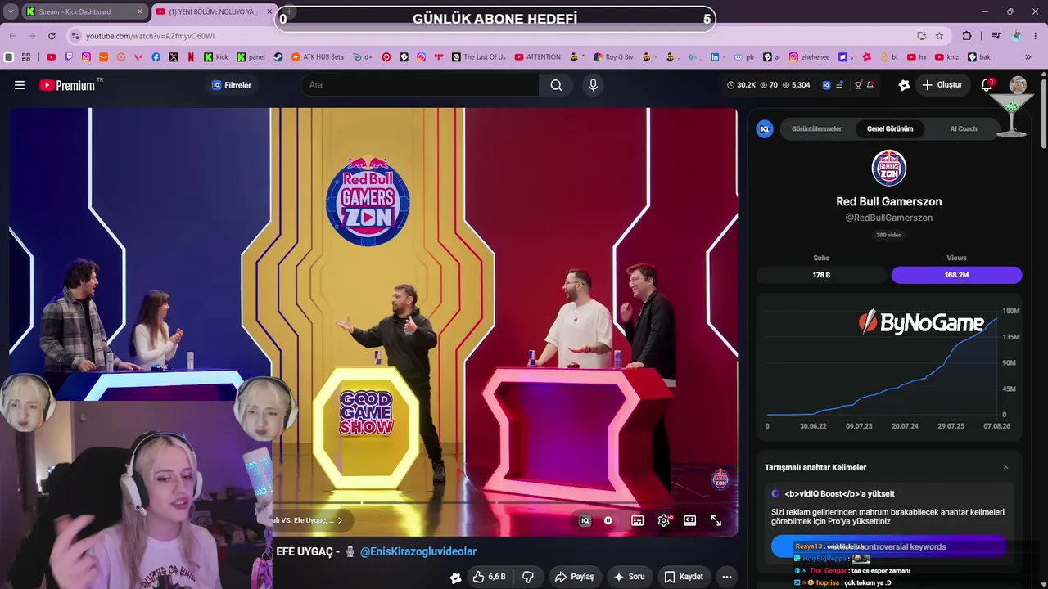The height and width of the screenshot is (589, 1048).
Task: Click the vidIQ badge left of the like button
Action: [456, 578]
